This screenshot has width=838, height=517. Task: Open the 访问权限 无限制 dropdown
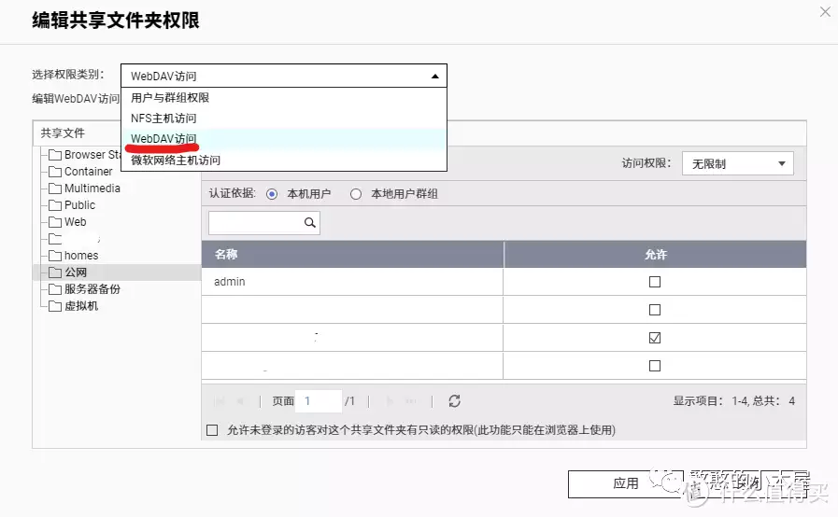[x=737, y=163]
